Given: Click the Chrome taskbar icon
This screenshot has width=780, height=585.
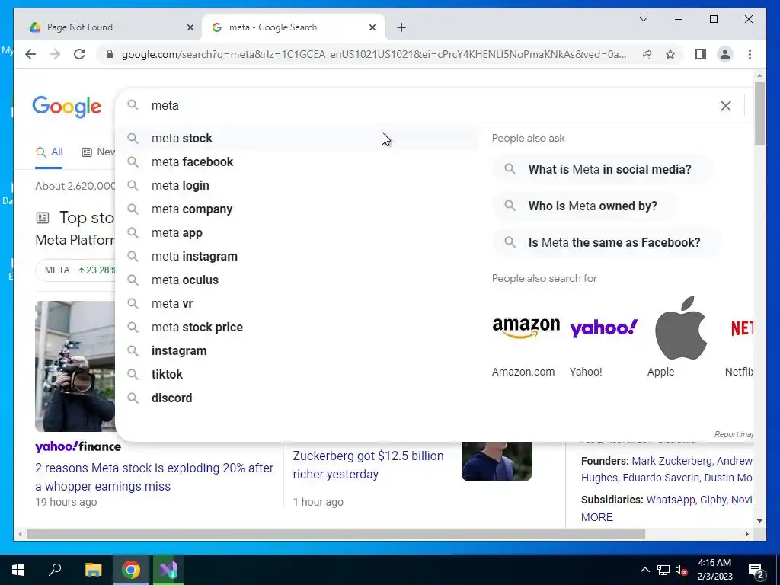Looking at the screenshot, I should (x=131, y=570).
